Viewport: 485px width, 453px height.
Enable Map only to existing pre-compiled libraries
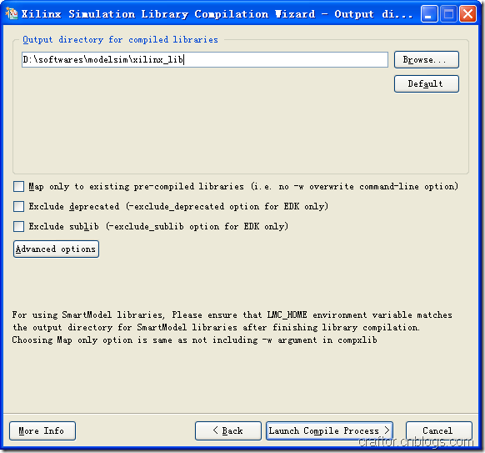18,186
